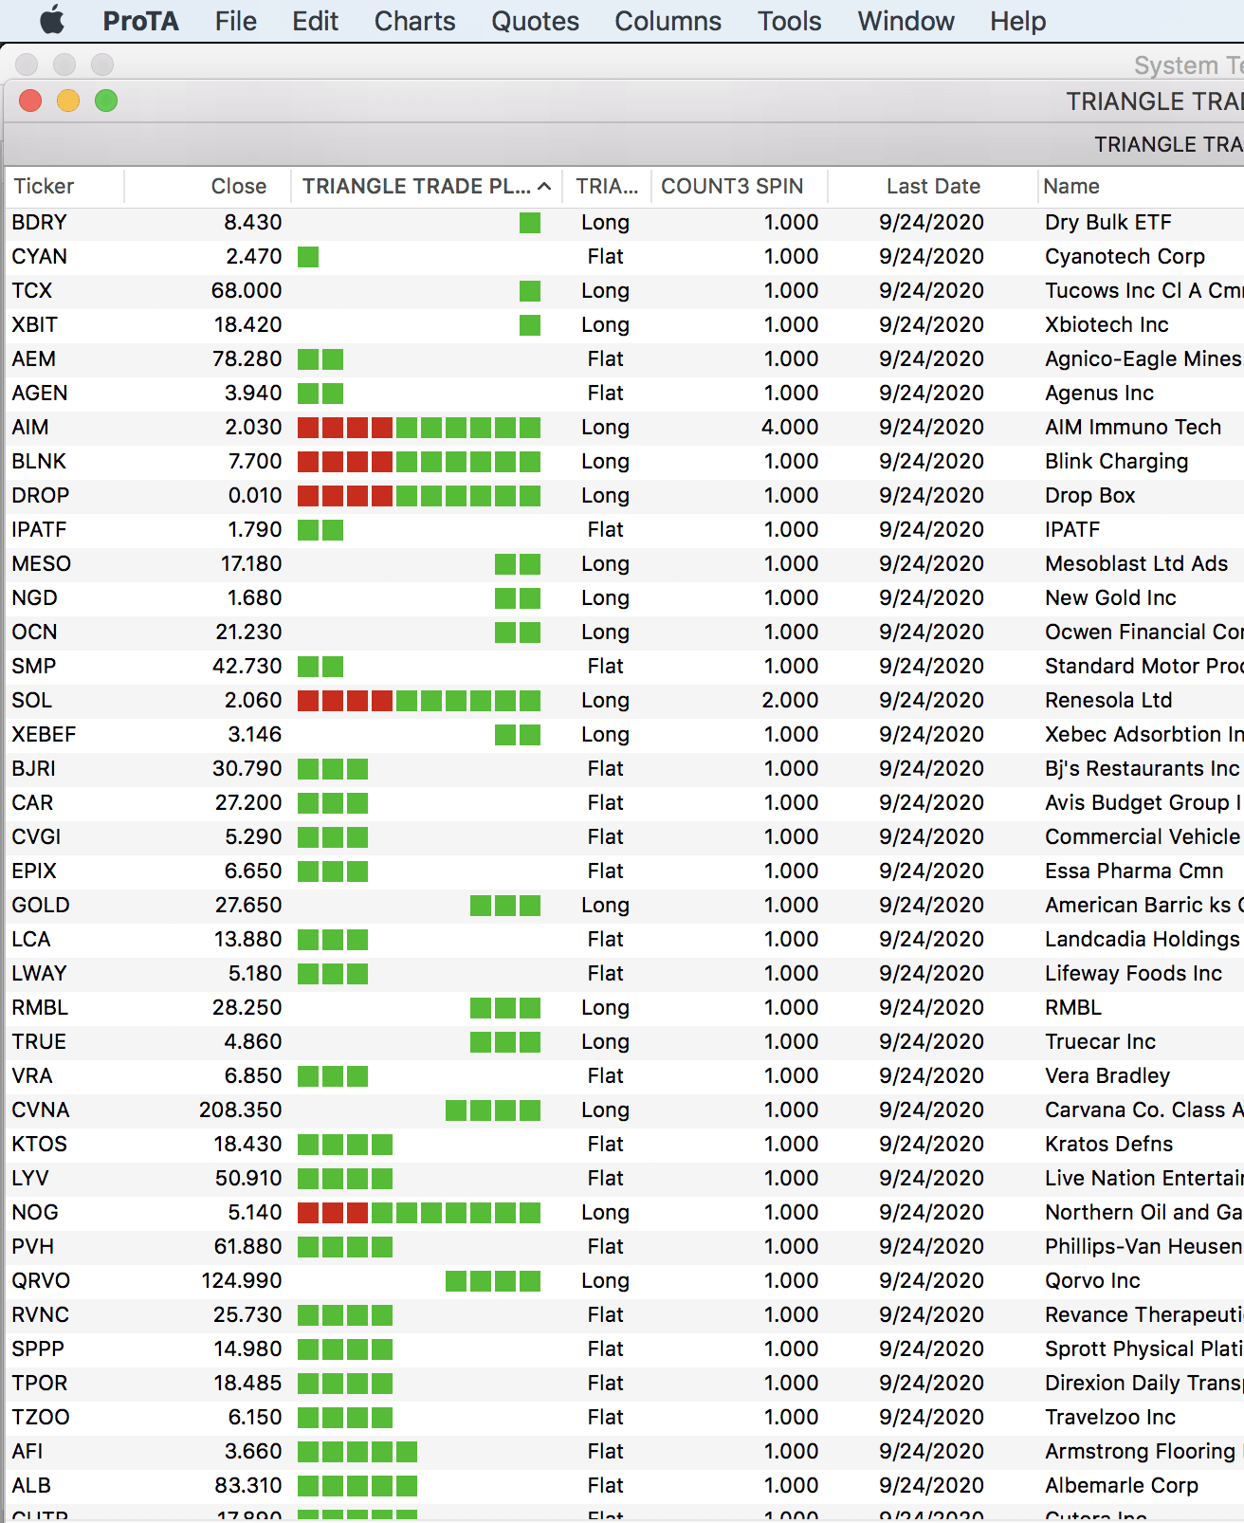Click Bj's Restaurants Inc name
The image size is (1244, 1523).
tap(1142, 768)
